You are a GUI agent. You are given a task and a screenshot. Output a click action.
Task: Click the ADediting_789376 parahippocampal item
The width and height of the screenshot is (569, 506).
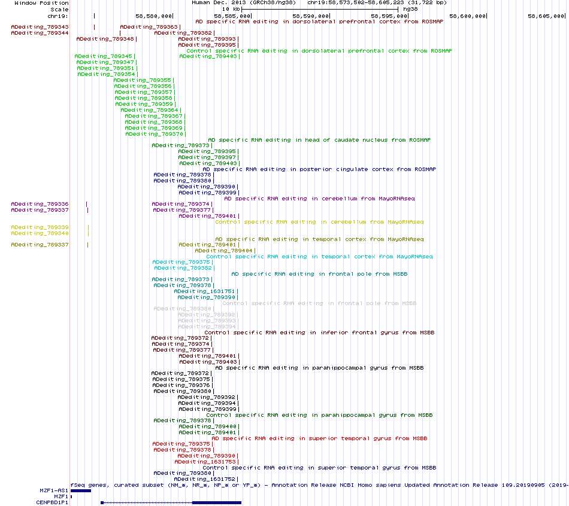[x=181, y=385]
